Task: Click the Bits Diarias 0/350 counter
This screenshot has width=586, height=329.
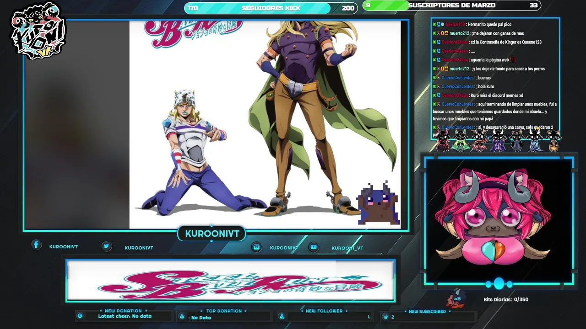Action: coord(506,300)
